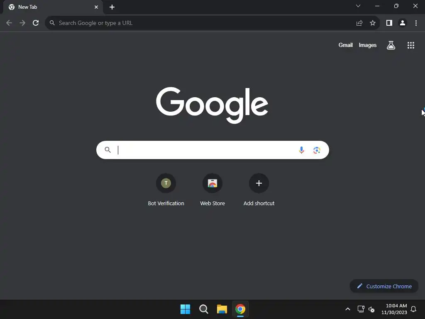The height and width of the screenshot is (319, 425).
Task: Open the Google apps grid
Action: (x=411, y=45)
